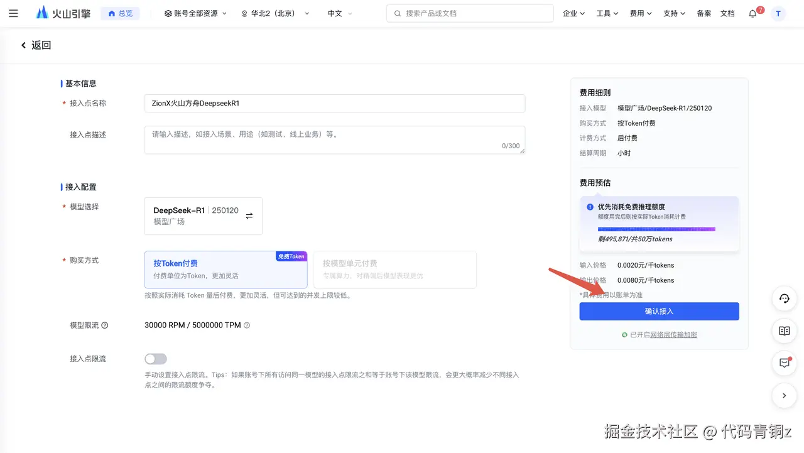Go to 备案 in the top bar
Viewport: 804px width, 453px height.
704,13
